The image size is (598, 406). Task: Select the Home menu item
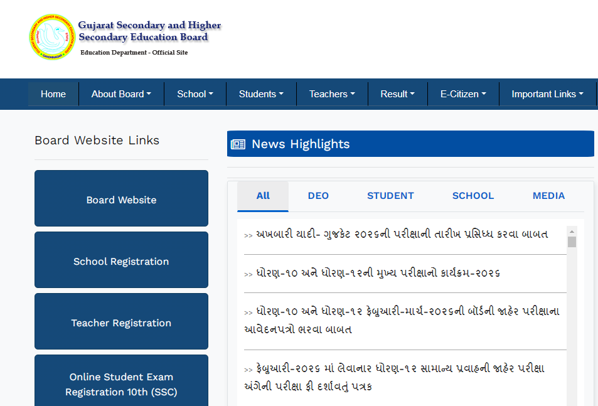(53, 93)
